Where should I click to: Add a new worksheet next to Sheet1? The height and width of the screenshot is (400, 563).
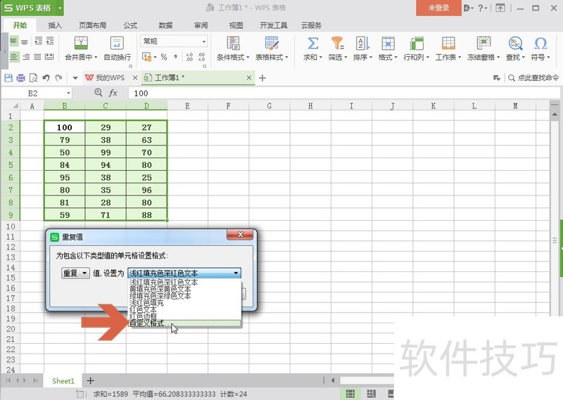91,380
